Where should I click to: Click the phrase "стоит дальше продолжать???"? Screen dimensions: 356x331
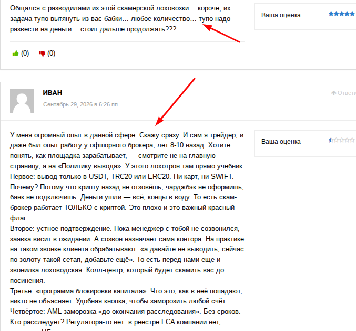click(x=128, y=29)
